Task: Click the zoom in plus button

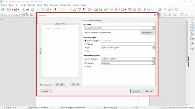Action: click(186, 108)
